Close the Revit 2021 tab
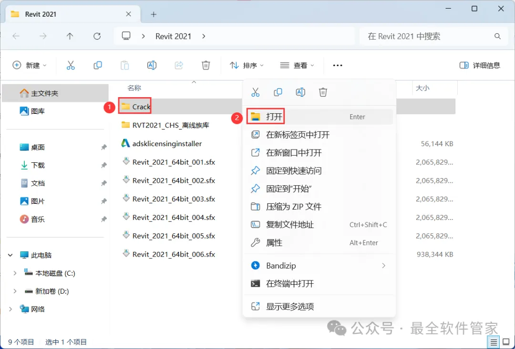The width and height of the screenshot is (515, 349). tap(128, 14)
